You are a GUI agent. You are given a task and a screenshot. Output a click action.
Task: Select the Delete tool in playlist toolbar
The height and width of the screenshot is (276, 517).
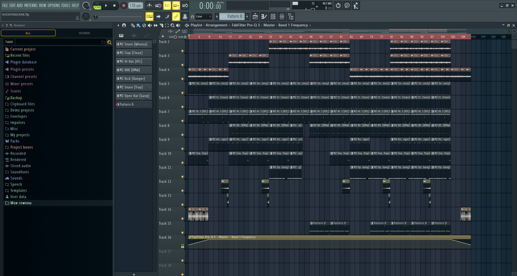pyautogui.click(x=144, y=25)
